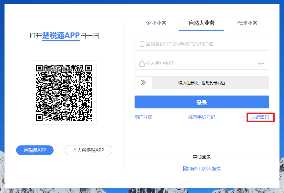Toggle password visibility eye icon
The image size is (284, 193).
click(261, 64)
